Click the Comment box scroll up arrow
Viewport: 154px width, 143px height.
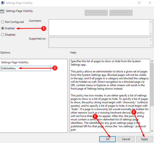pyautogui.click(x=151, y=22)
